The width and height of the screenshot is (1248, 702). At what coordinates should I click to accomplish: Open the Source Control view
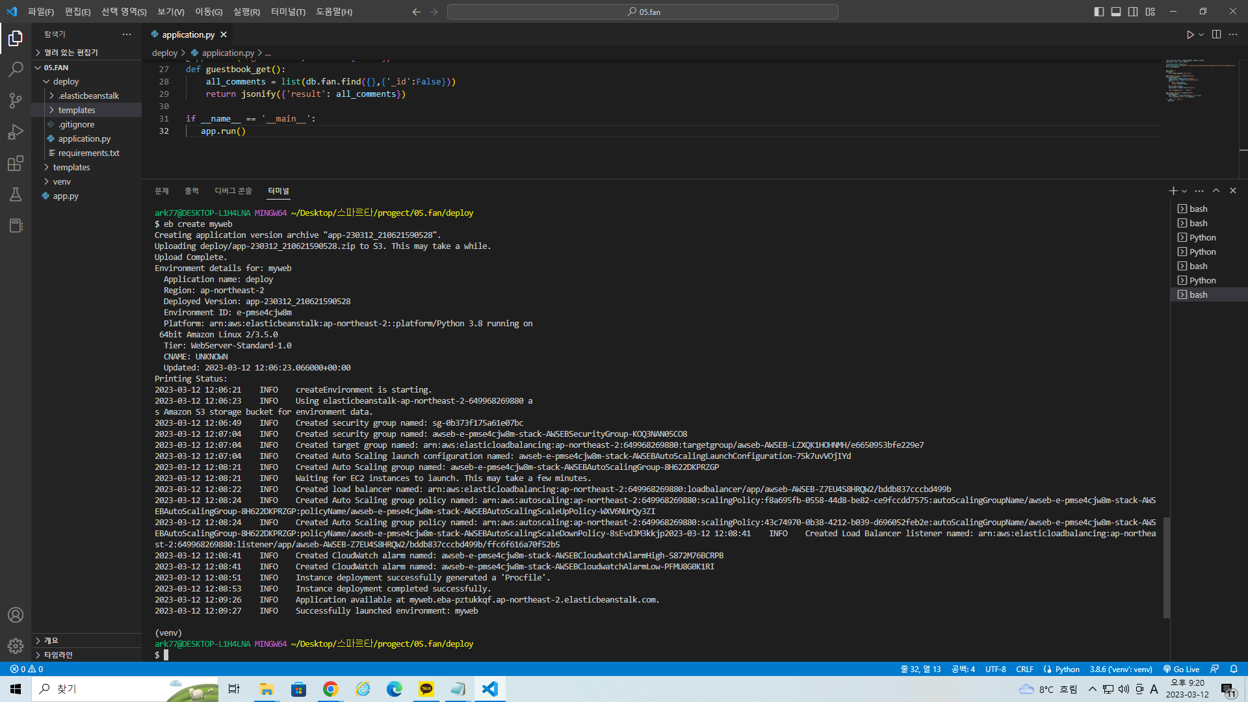(x=16, y=101)
